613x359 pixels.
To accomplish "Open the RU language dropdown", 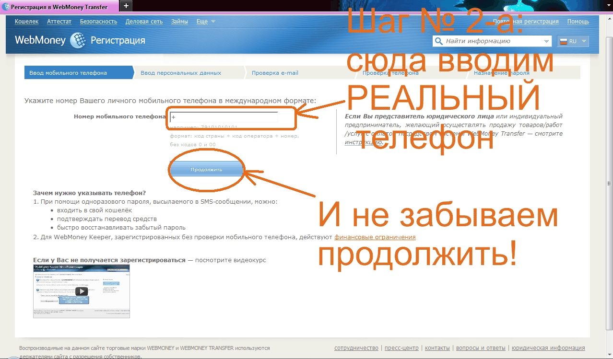I will pos(573,41).
